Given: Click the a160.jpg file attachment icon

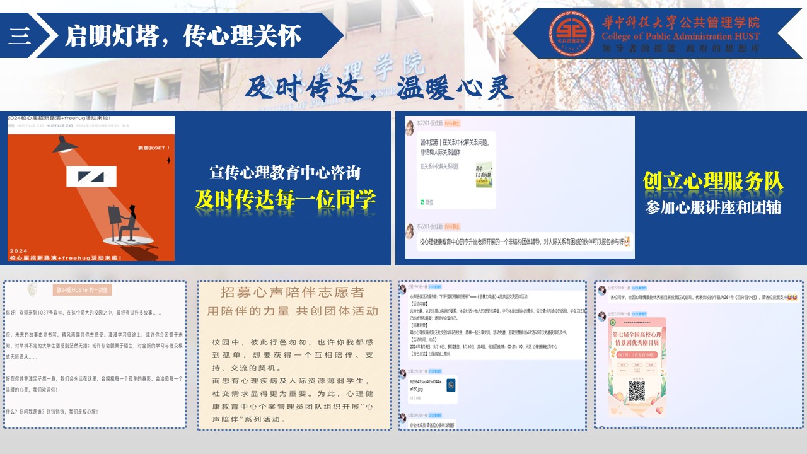Looking at the screenshot, I should tap(451, 385).
